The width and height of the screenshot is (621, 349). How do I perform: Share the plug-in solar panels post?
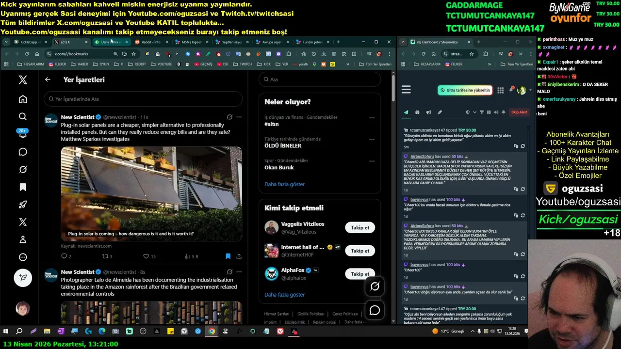pos(239,256)
